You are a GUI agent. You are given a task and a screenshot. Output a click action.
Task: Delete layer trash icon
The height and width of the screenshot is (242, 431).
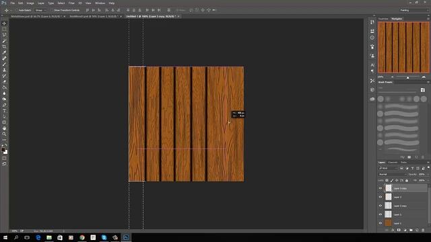pyautogui.click(x=423, y=230)
